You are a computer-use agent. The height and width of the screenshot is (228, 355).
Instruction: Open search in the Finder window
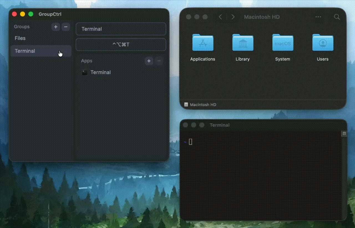pos(337,17)
